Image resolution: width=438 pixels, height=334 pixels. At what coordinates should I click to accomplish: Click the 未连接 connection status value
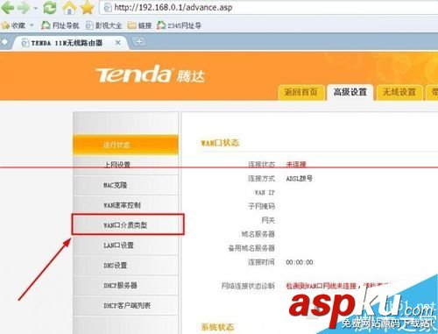pyautogui.click(x=296, y=165)
